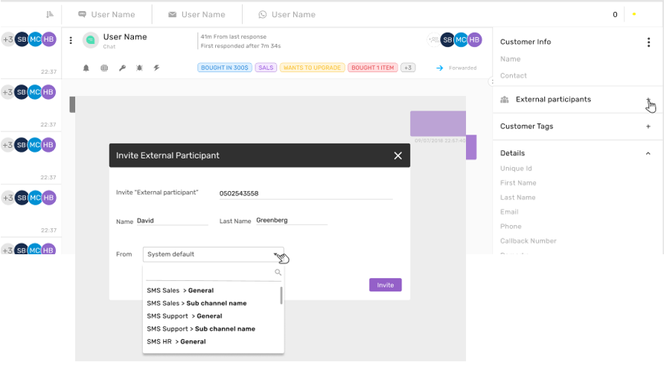Click the Name field containing David
The image size is (664, 365).
(x=173, y=221)
